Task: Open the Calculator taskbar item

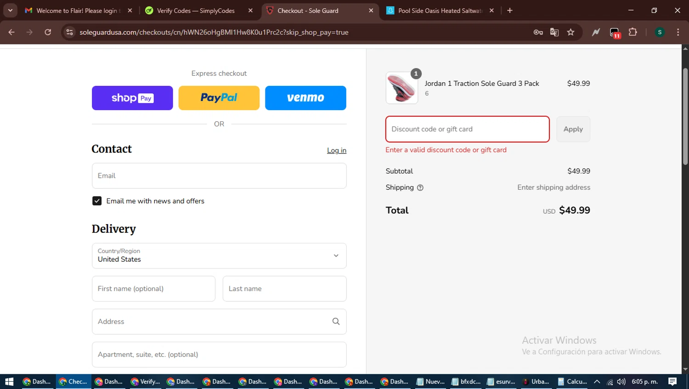Action: pos(572,382)
